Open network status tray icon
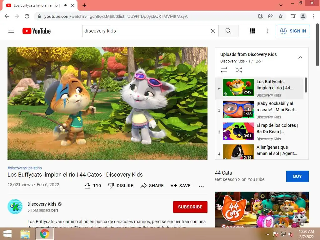The width and height of the screenshot is (320, 240). pos(283,234)
